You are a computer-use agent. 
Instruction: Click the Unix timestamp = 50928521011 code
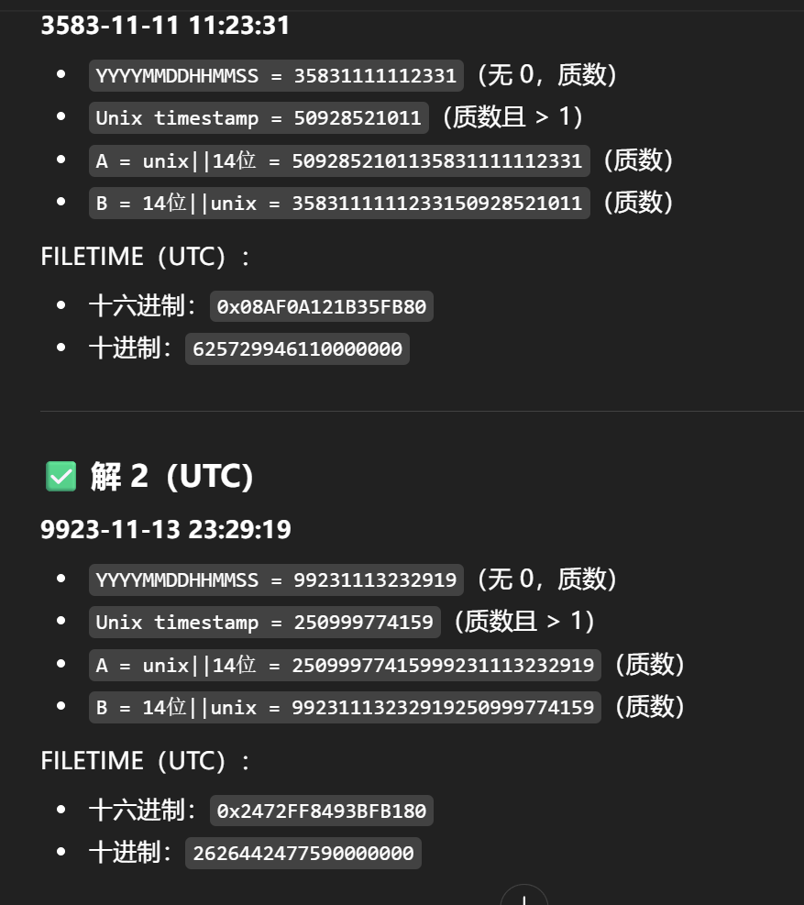259,117
